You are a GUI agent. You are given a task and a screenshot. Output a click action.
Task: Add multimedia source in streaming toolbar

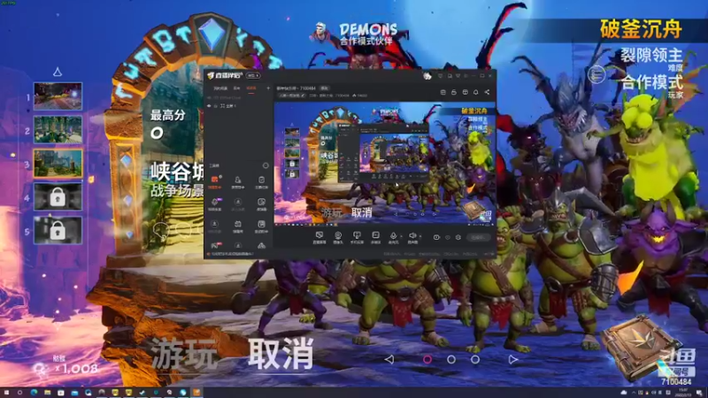(375, 237)
